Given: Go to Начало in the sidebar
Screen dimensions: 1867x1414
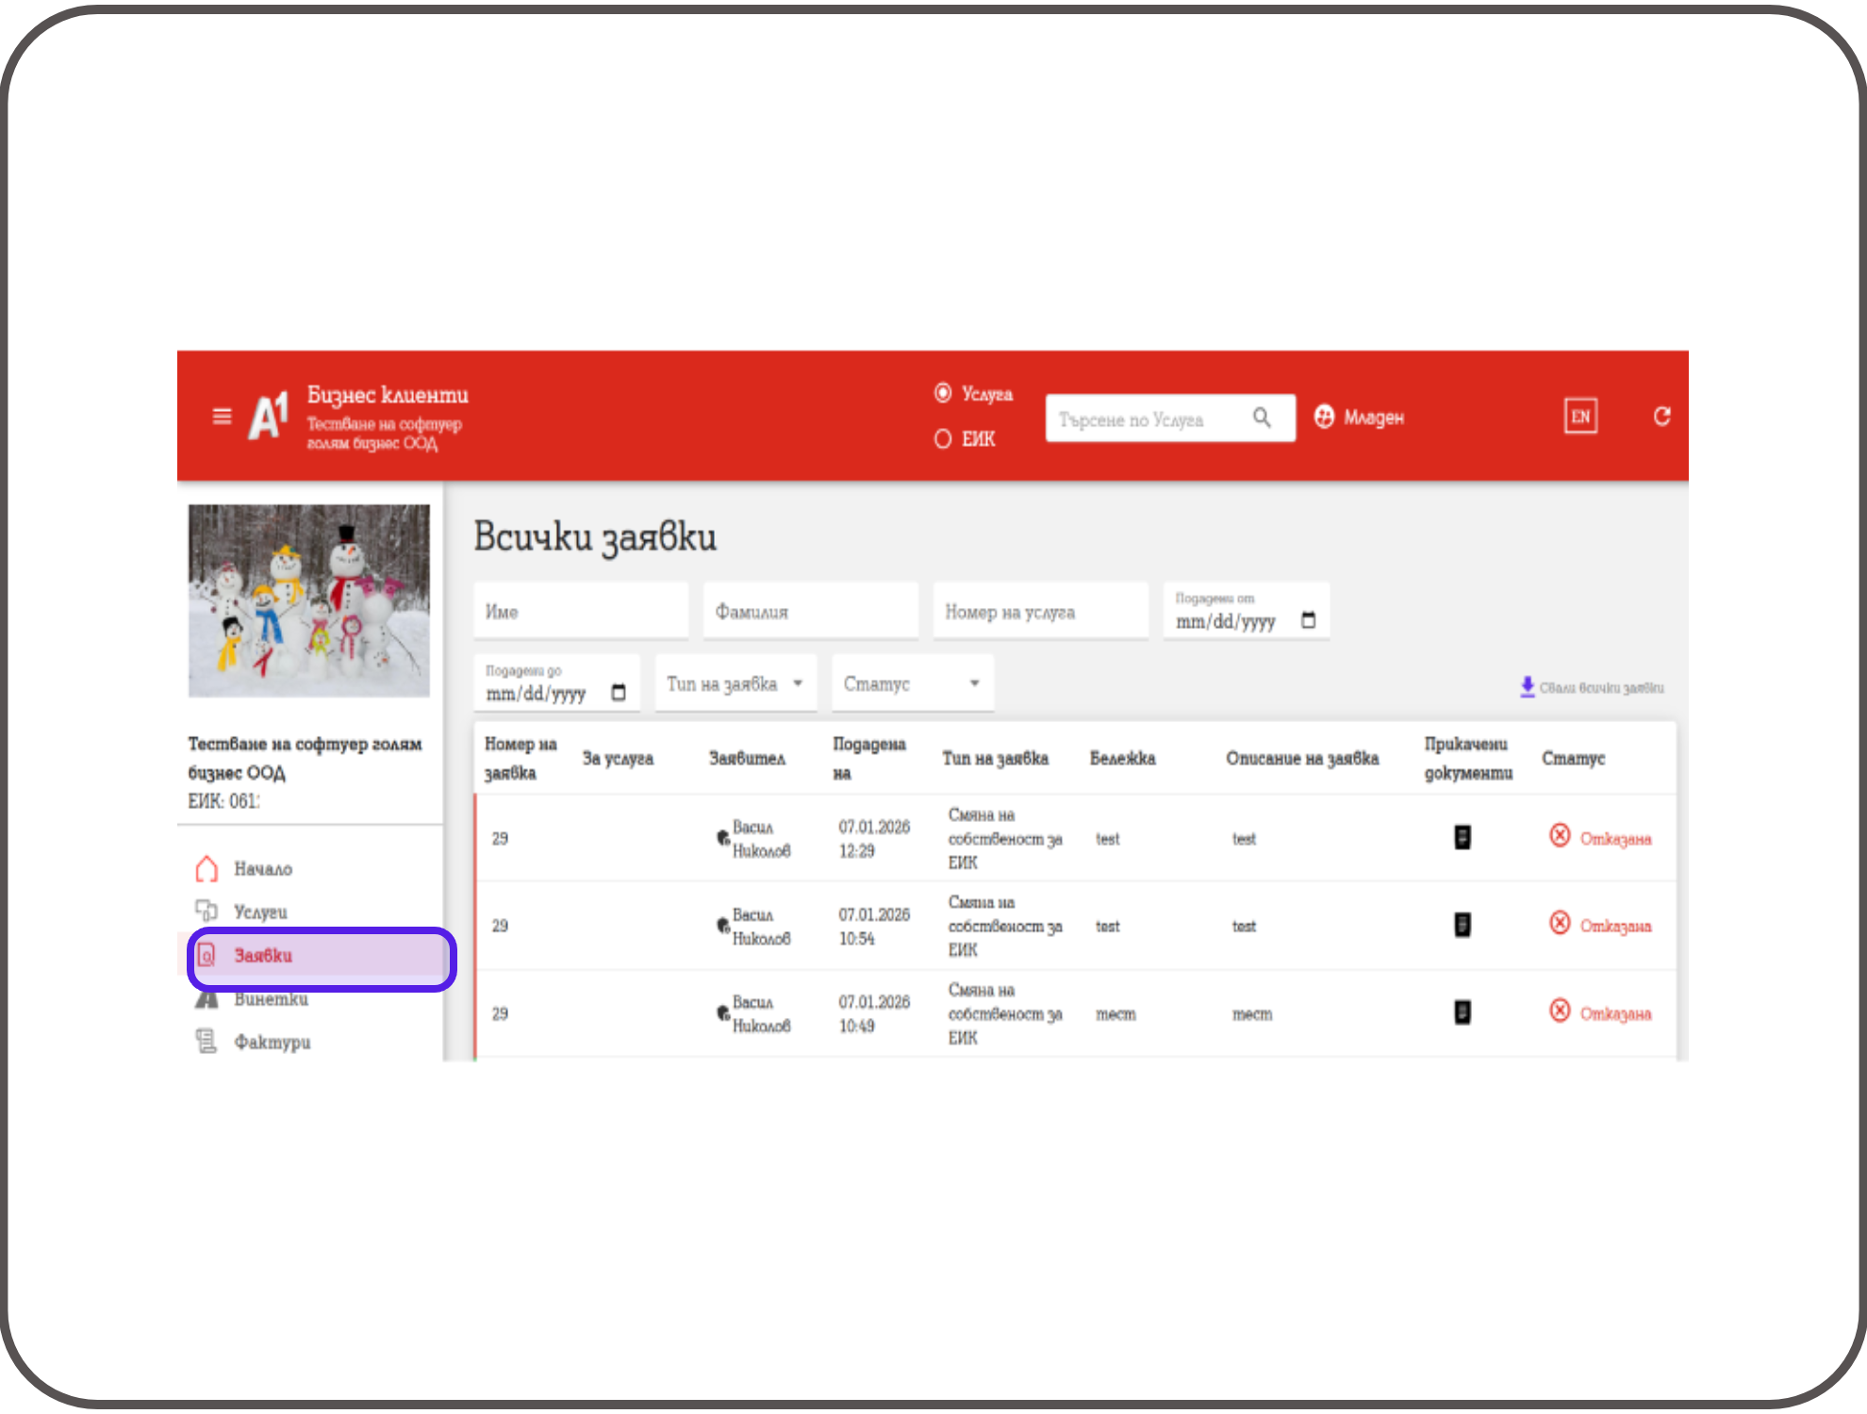Looking at the screenshot, I should [x=262, y=868].
